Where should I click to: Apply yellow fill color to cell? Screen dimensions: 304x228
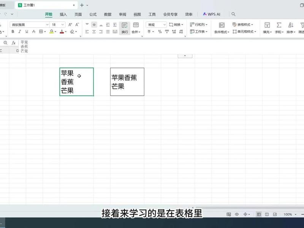pyautogui.click(x=51, y=32)
